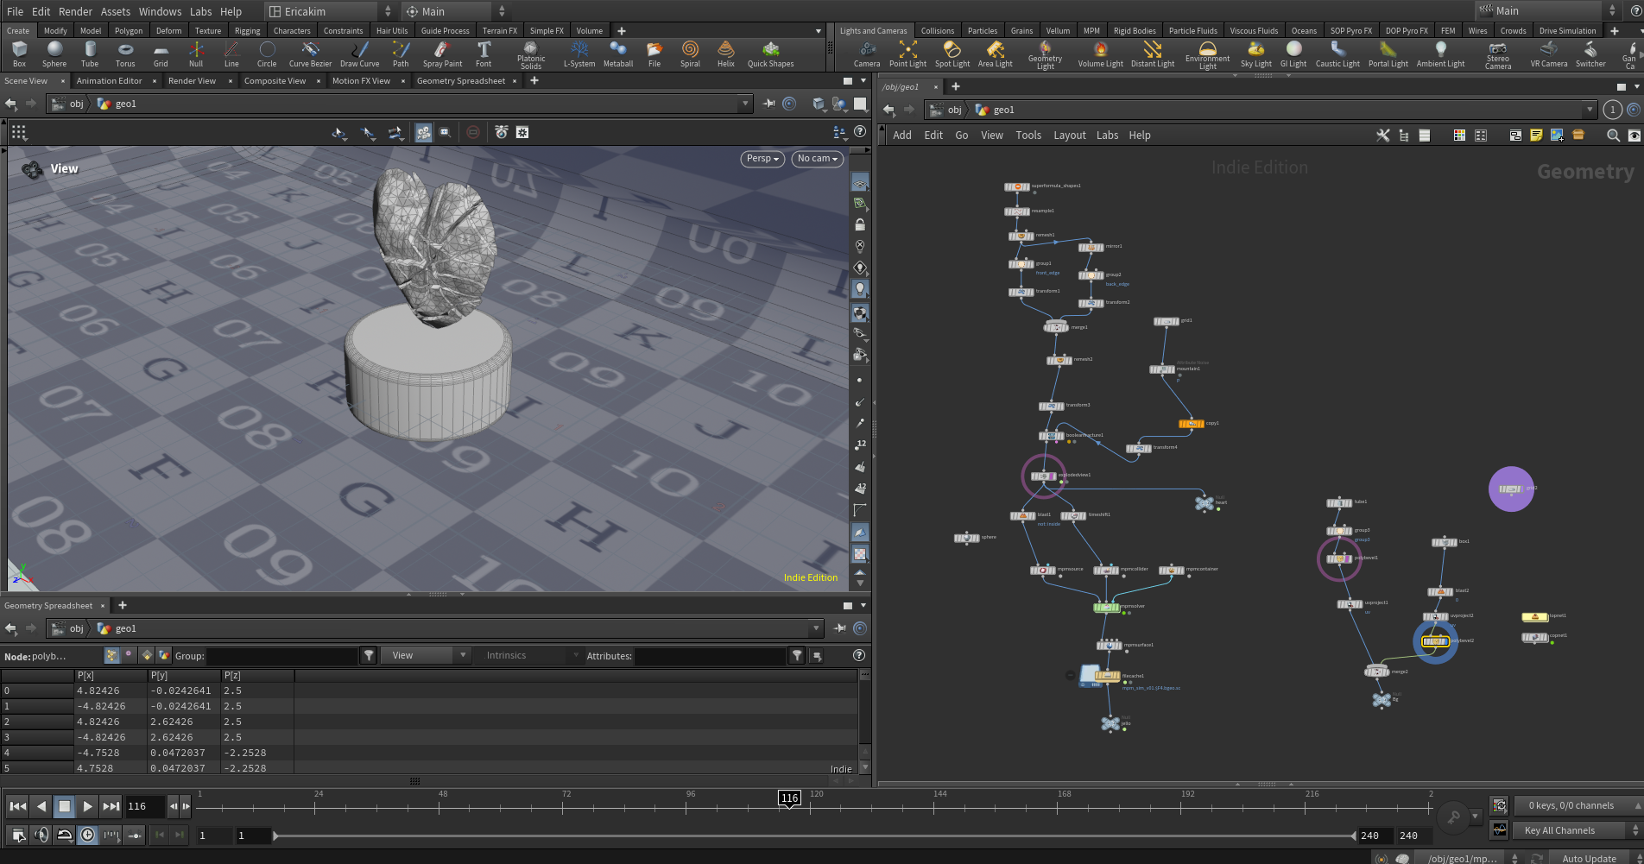
Task: Add a Spot Light from shelf
Action: tap(952, 54)
